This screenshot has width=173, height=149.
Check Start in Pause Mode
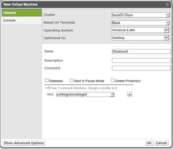tap(72, 80)
